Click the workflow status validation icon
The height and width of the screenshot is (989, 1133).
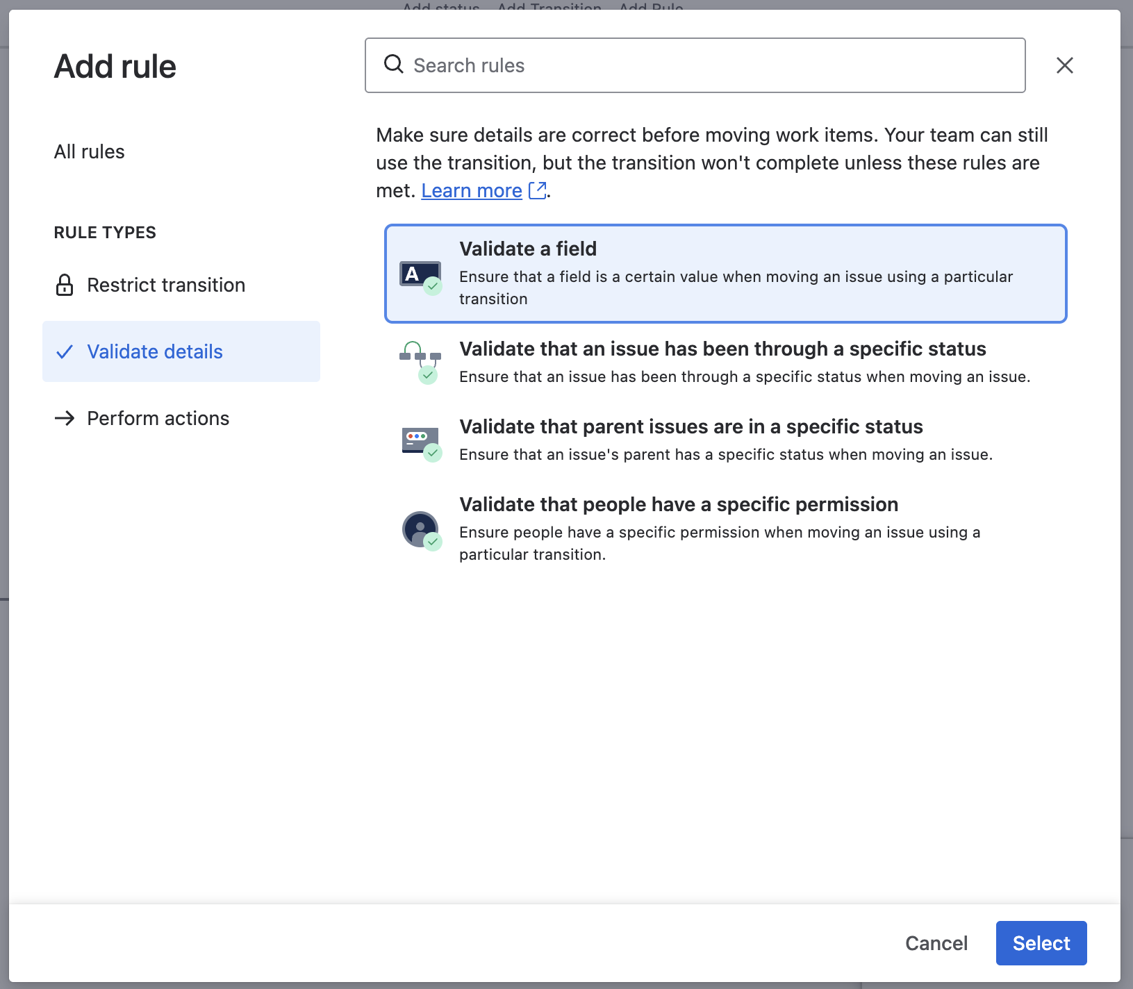tap(420, 361)
